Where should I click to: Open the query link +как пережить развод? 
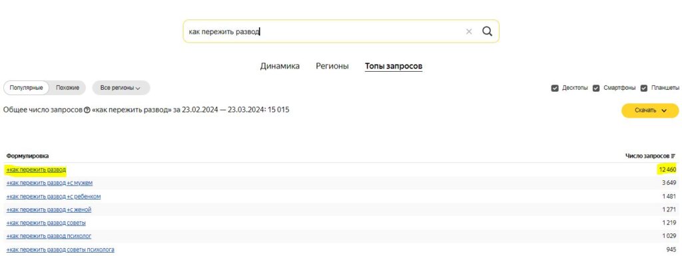(x=36, y=170)
